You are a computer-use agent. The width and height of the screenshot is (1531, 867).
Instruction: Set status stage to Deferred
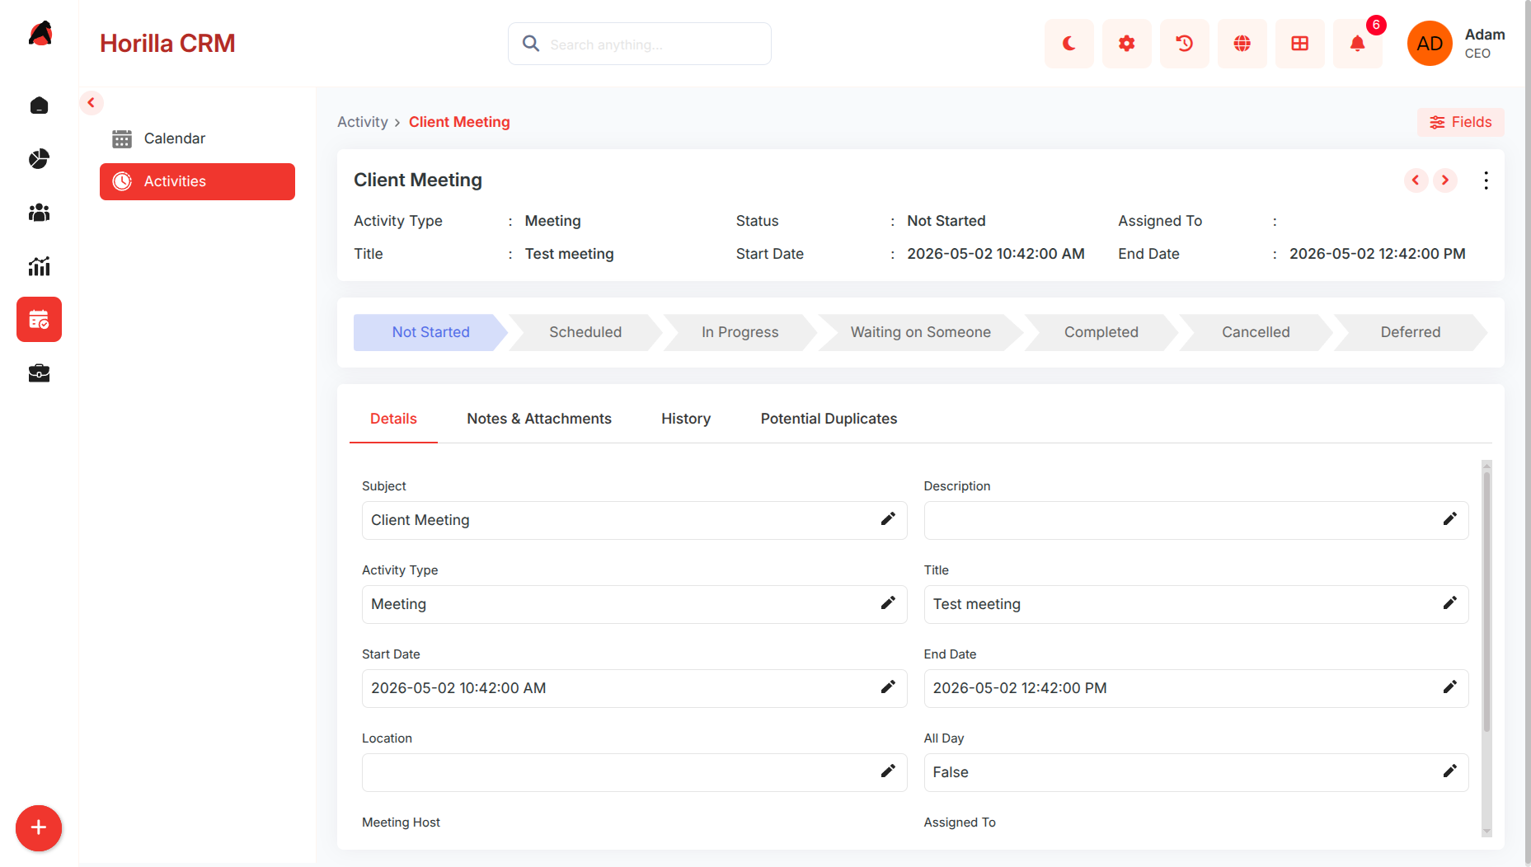[1411, 332]
